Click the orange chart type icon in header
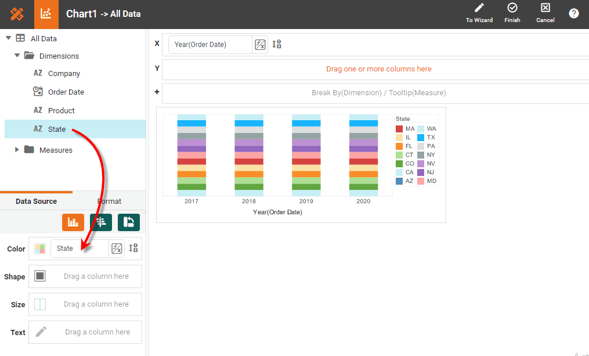This screenshot has width=589, height=356. [x=46, y=14]
